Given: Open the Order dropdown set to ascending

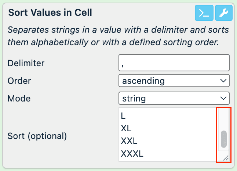Looking at the screenshot, I should point(174,81).
